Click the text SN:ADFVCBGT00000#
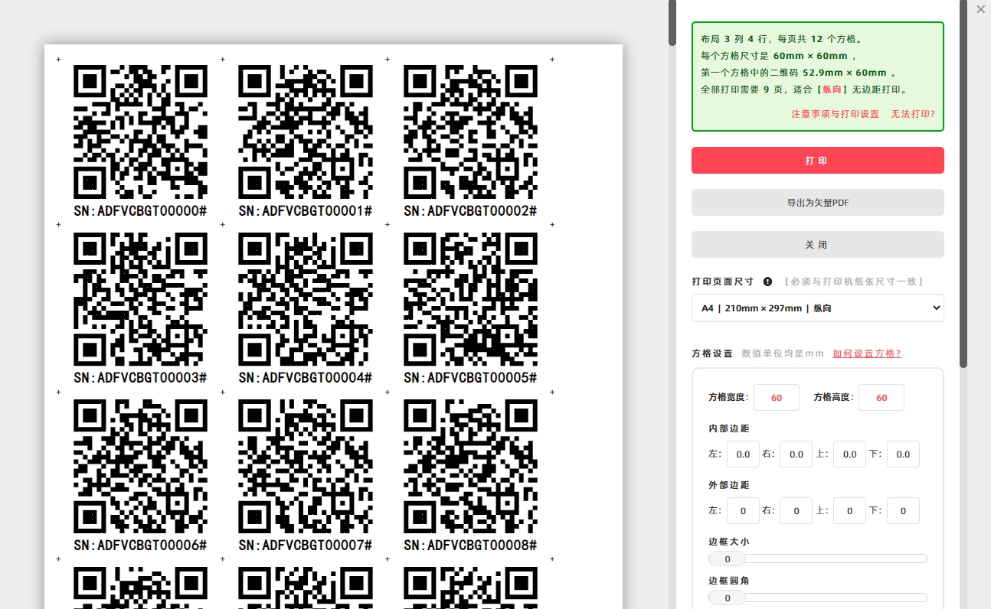Screen dimensions: 991x609 [x=140, y=210]
